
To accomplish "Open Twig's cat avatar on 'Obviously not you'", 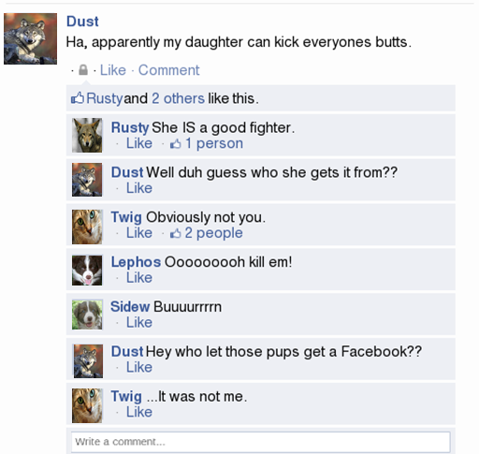I will [x=87, y=227].
